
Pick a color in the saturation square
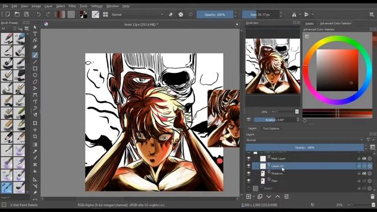click(x=337, y=70)
